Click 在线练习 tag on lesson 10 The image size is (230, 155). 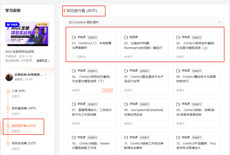click(x=93, y=138)
